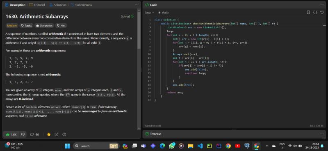Viewport: 328px width, 151px height.
Task: Upvote the problem with 1.6K likes
Action: pos(11,135)
